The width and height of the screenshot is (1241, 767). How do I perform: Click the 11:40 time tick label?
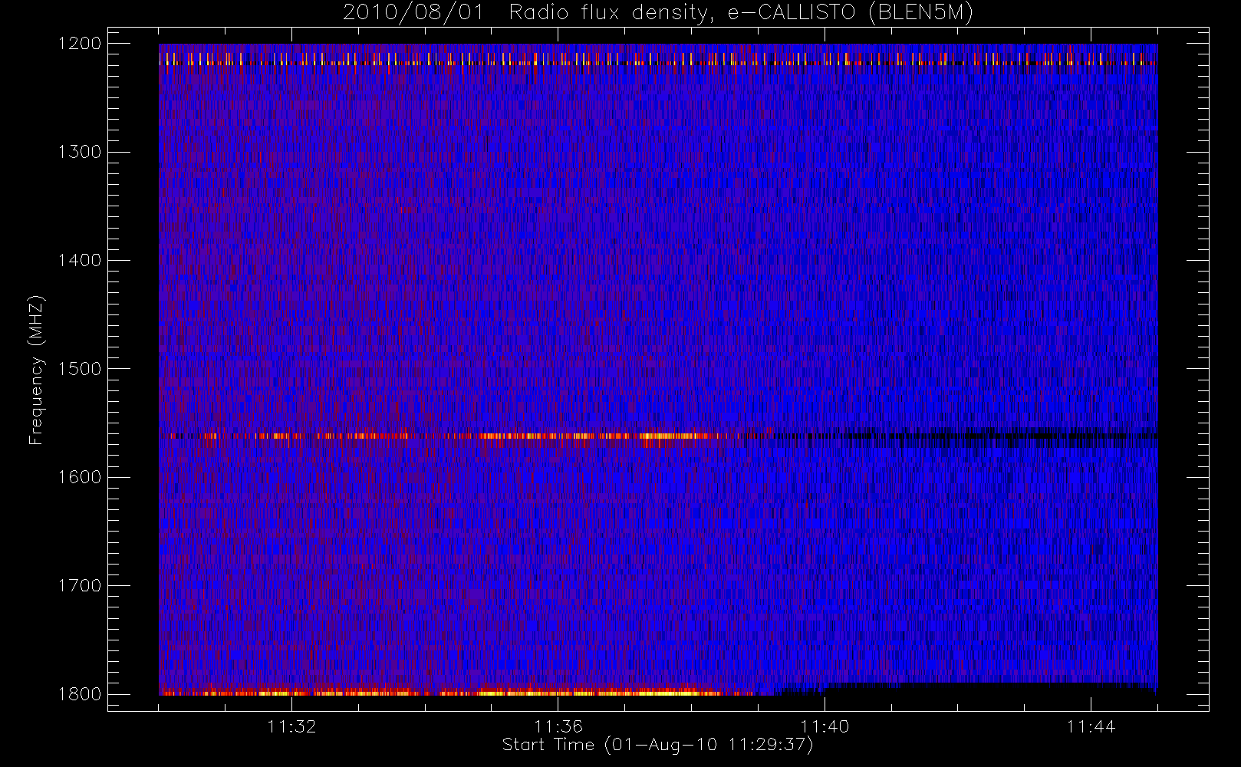(x=825, y=726)
